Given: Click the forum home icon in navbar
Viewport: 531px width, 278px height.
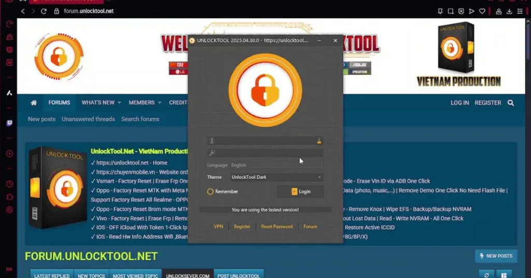Looking at the screenshot, I should [34, 103].
